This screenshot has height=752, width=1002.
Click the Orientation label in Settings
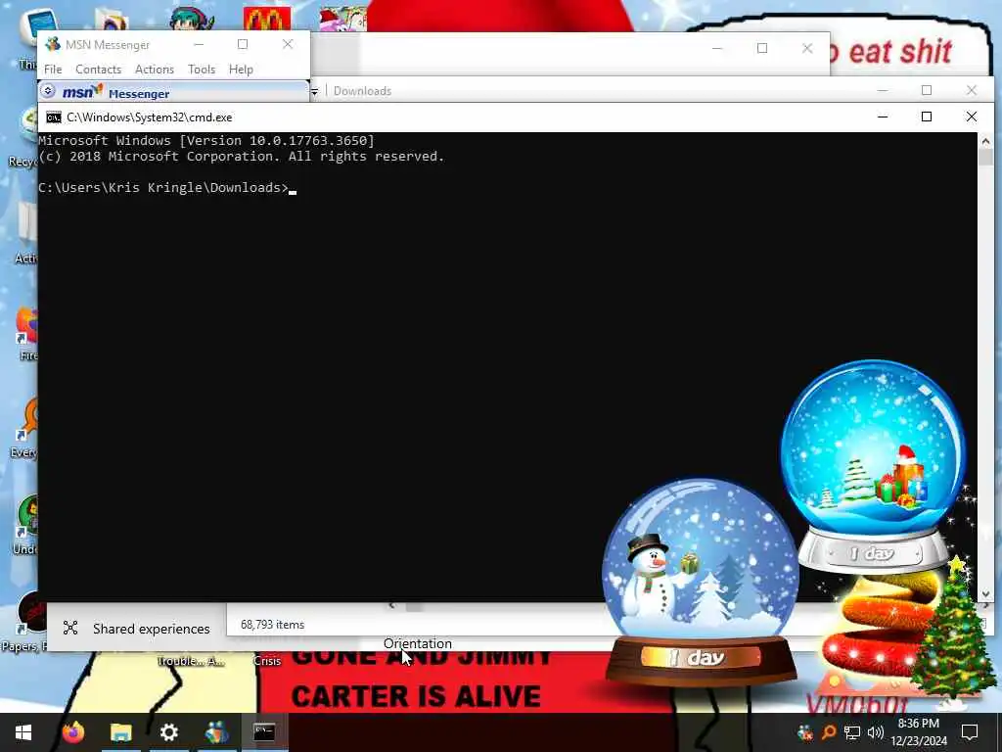click(x=417, y=644)
